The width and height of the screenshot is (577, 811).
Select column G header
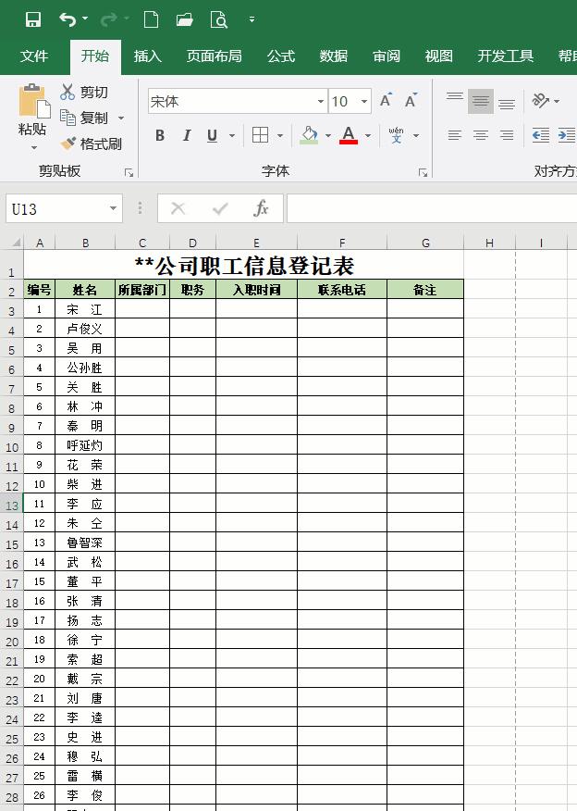click(425, 243)
